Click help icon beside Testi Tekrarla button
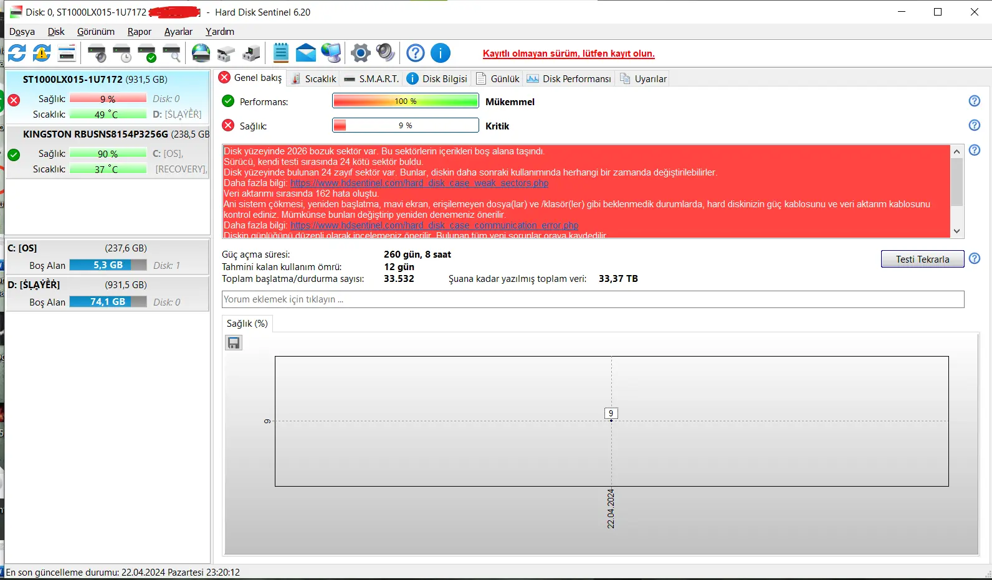 [975, 258]
